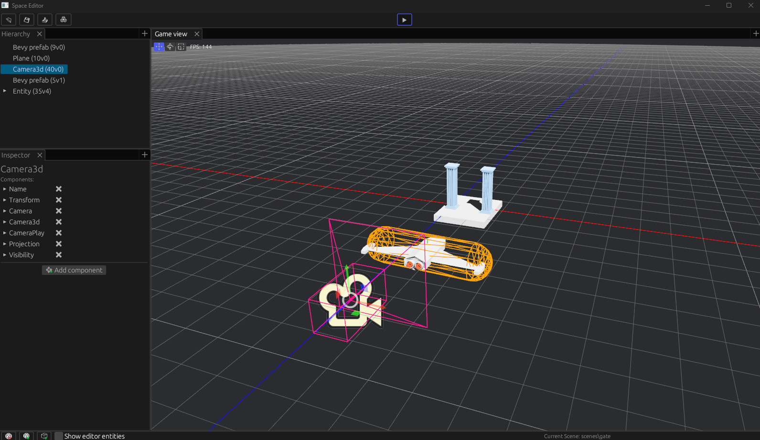The height and width of the screenshot is (440, 760).
Task: Switch to the Hierarchy tab
Action: point(16,34)
